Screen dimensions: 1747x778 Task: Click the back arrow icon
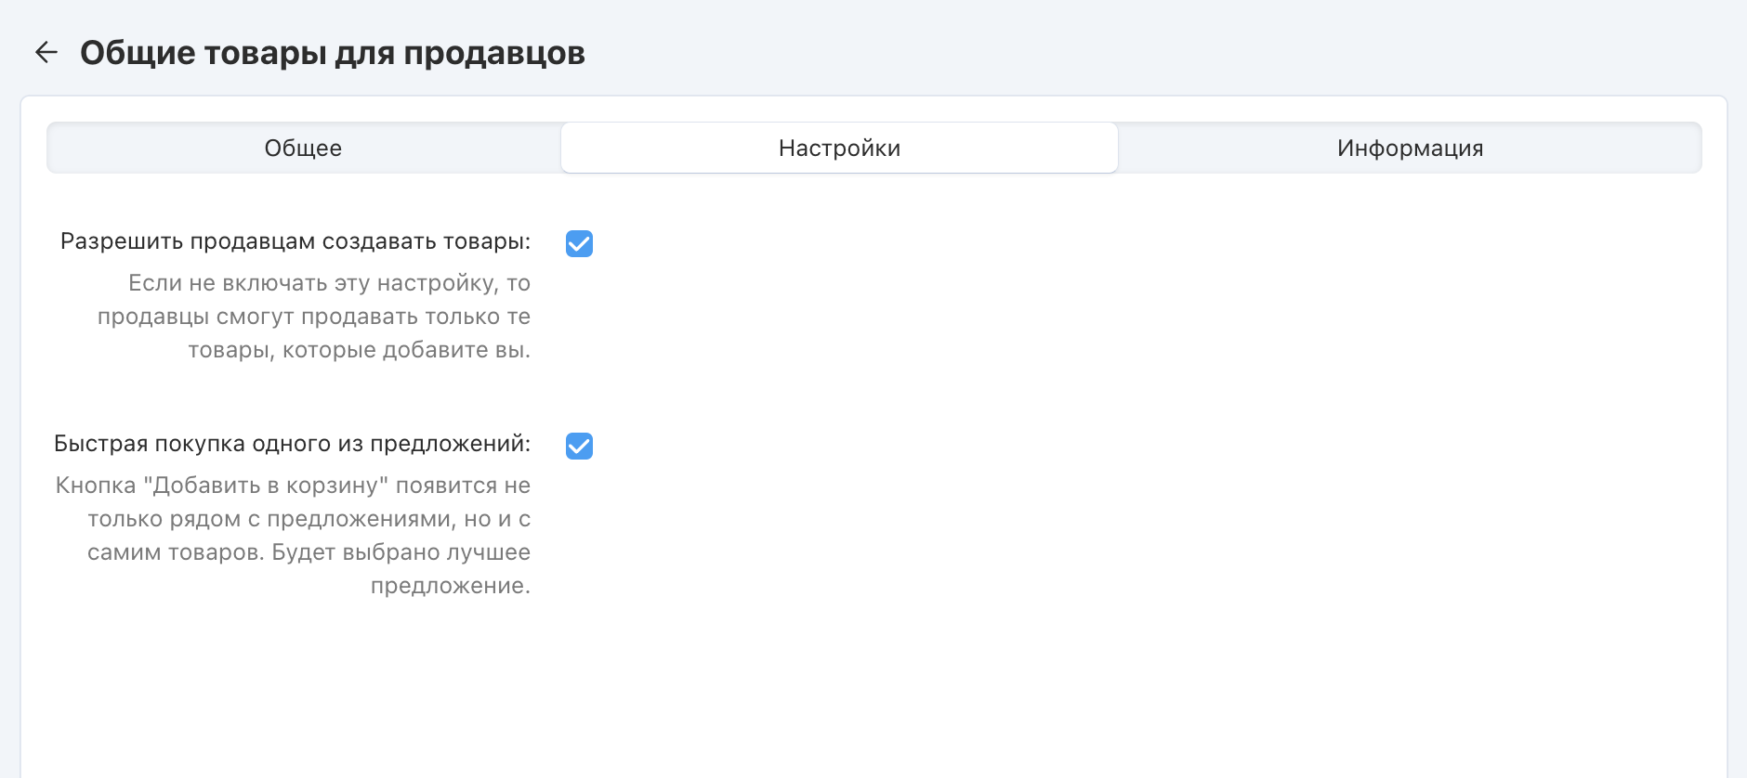point(46,53)
